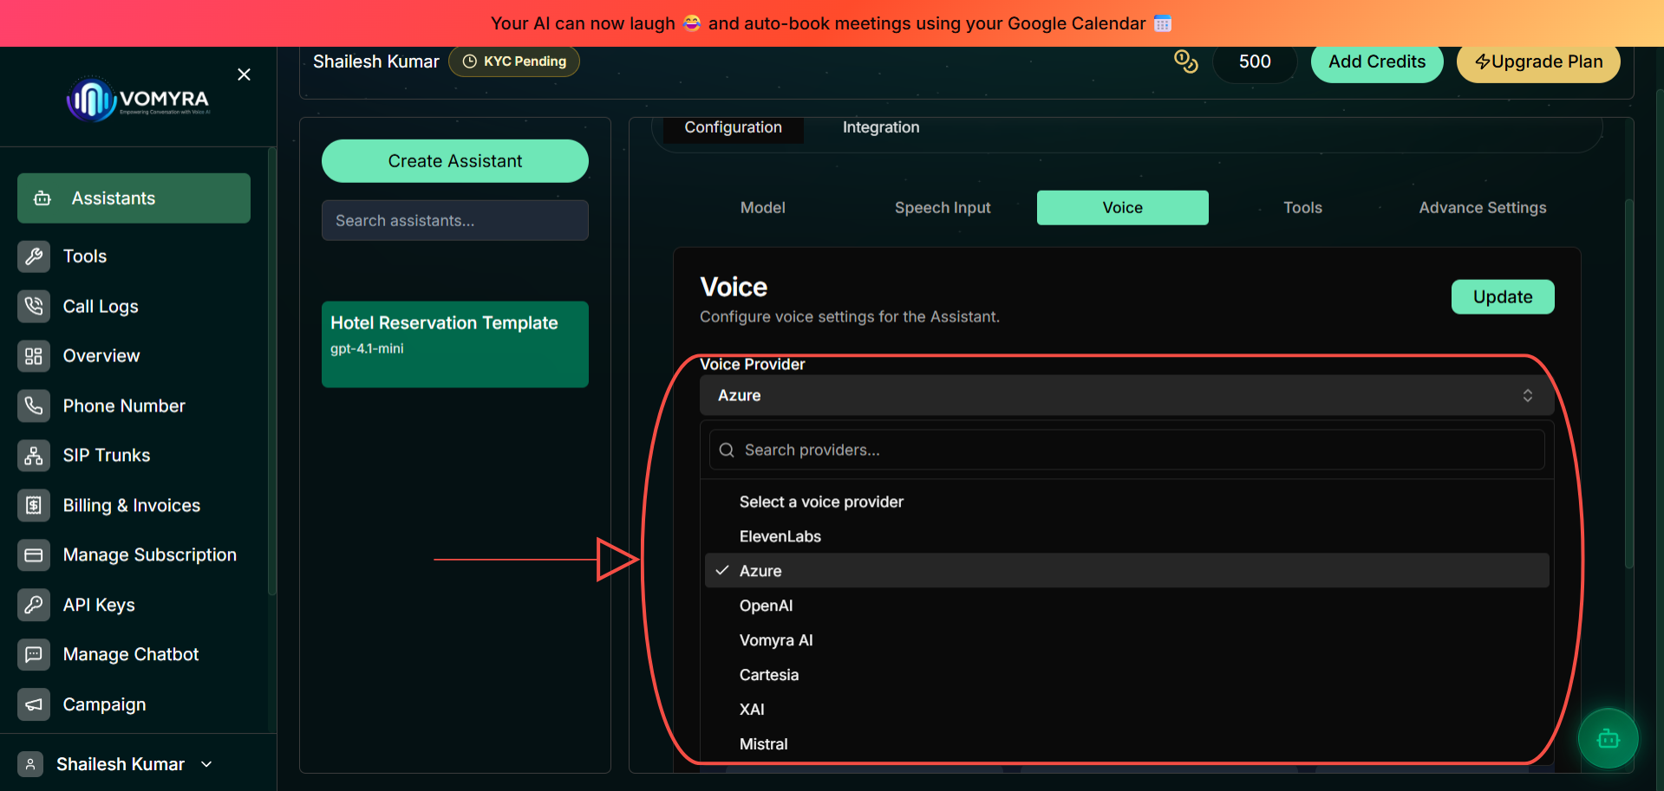The width and height of the screenshot is (1664, 791).
Task: Close the sidebar with the X icon
Action: click(245, 75)
